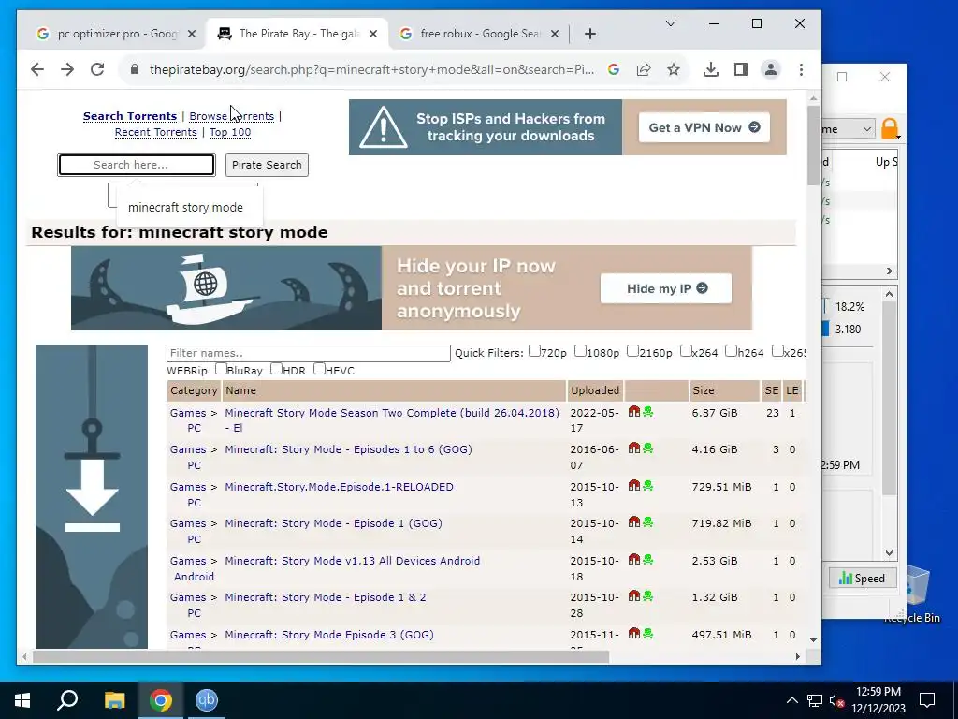Check the BluRay filter box
Screen dimensions: 958x719
(x=221, y=369)
